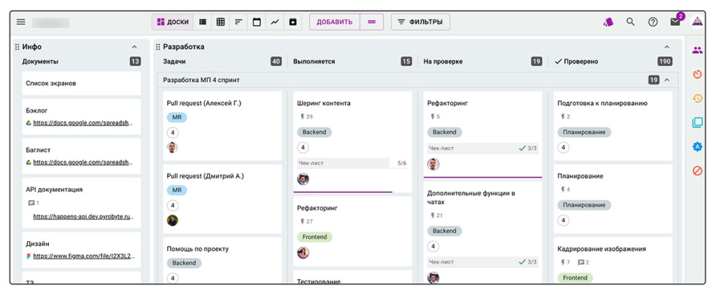Open the calendar view
716x295 pixels.
(257, 22)
